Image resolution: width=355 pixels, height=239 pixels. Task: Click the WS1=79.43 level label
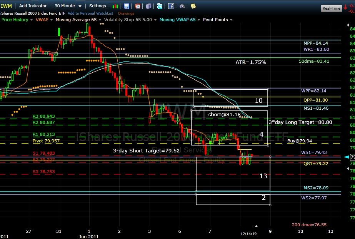coord(314,152)
